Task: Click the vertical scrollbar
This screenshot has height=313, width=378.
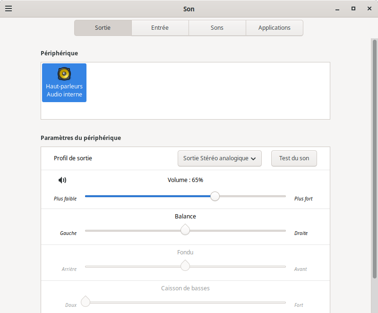Action: tap(374, 159)
